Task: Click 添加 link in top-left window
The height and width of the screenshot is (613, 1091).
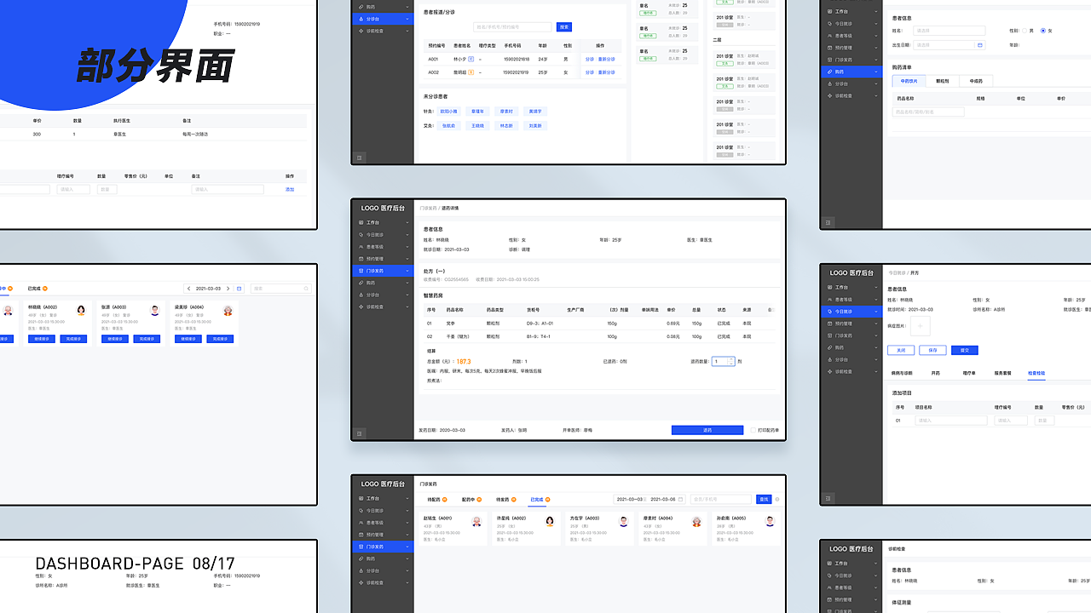Action: 290,189
